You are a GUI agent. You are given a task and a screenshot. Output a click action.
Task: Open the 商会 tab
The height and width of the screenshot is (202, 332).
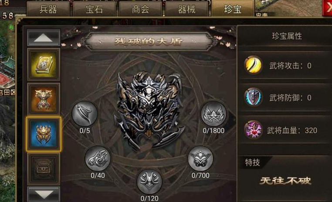click(140, 9)
